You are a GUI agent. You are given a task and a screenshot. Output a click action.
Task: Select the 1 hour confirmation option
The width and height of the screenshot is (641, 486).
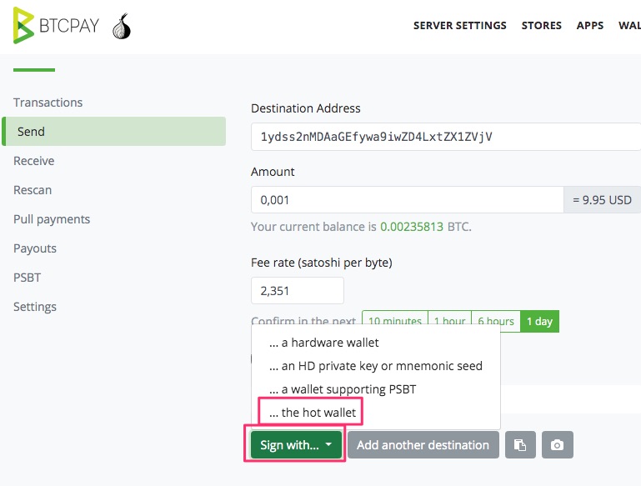449,319
